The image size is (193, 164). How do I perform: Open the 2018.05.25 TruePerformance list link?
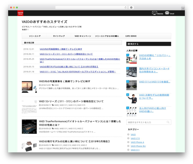tap(80, 60)
